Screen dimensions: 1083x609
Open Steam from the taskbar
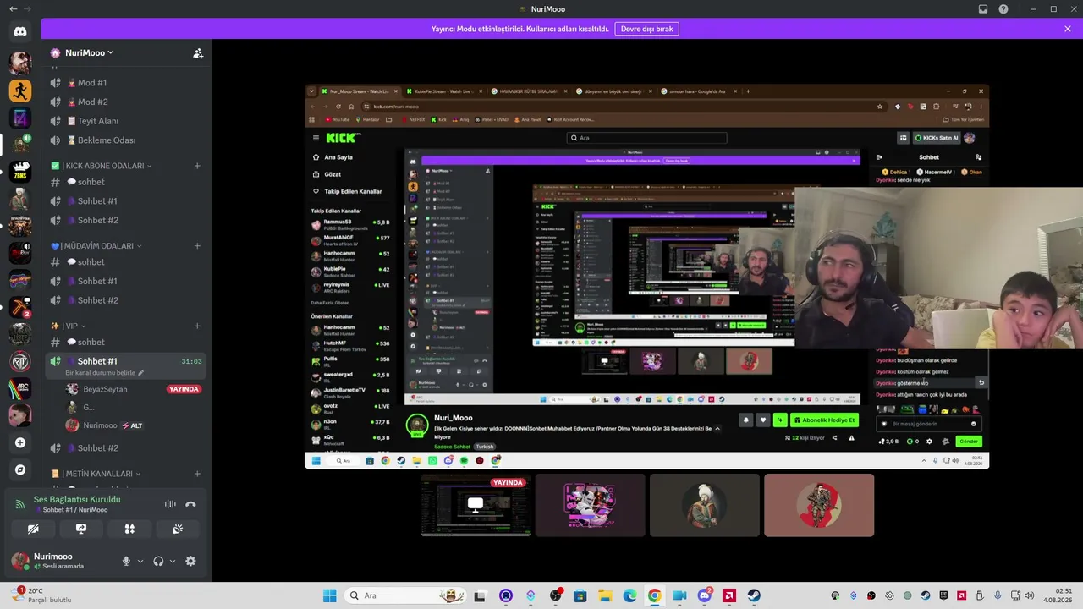(x=753, y=595)
